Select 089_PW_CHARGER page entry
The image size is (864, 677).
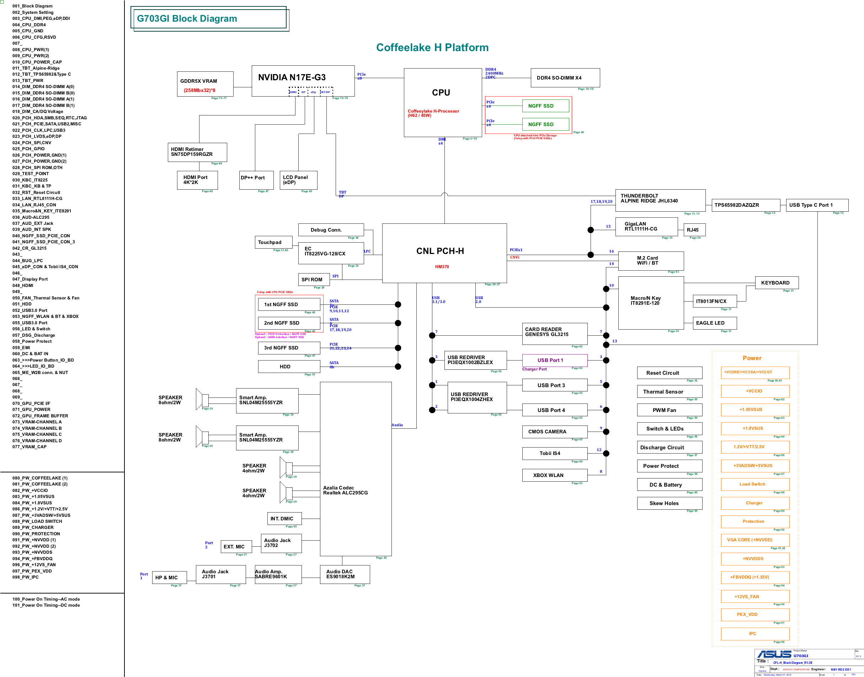point(32,527)
